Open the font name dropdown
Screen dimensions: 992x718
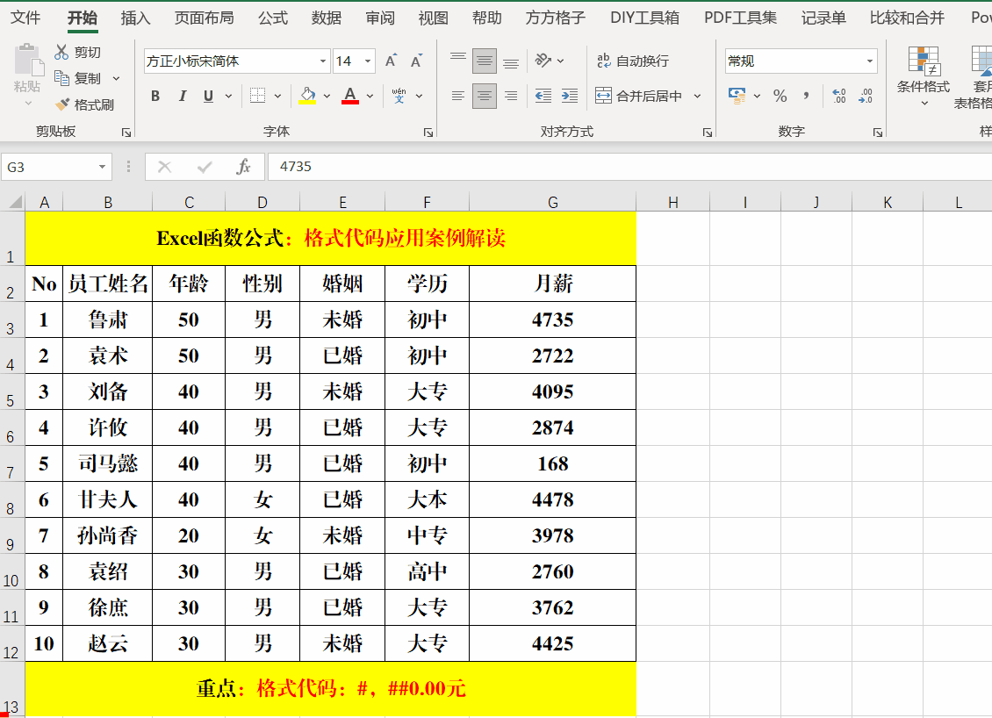323,61
